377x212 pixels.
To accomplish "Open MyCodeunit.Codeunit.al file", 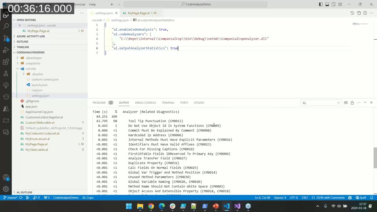I will (x=42, y=133).
